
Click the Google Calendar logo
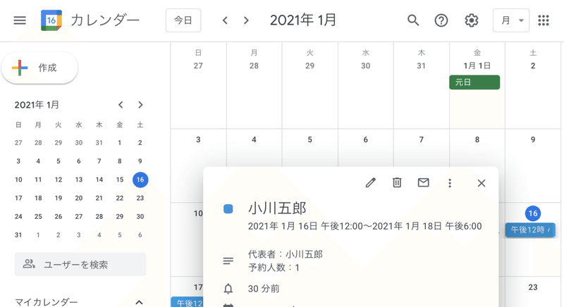[x=51, y=20]
